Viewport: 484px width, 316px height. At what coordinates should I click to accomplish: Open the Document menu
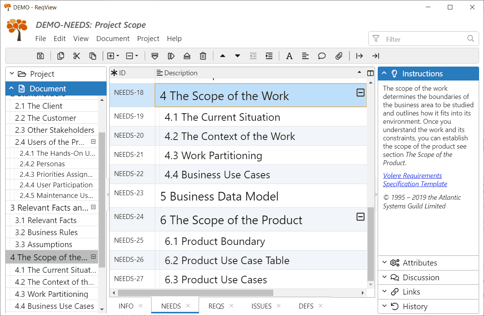point(113,38)
